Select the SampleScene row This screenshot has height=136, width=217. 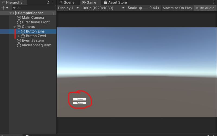[x=28, y=13]
